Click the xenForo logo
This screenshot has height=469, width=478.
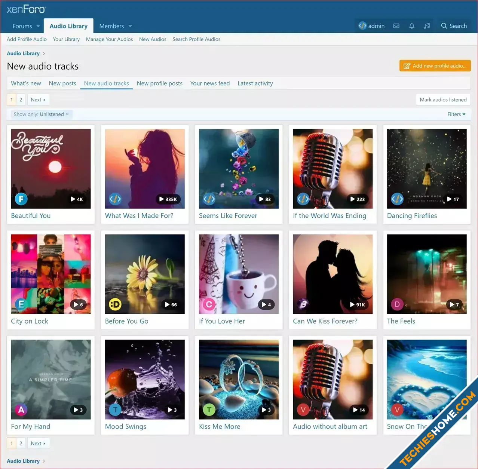26,9
